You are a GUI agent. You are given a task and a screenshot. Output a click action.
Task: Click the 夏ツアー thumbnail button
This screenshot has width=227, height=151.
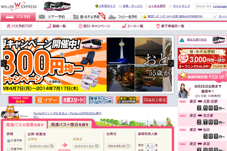click(47, 100)
